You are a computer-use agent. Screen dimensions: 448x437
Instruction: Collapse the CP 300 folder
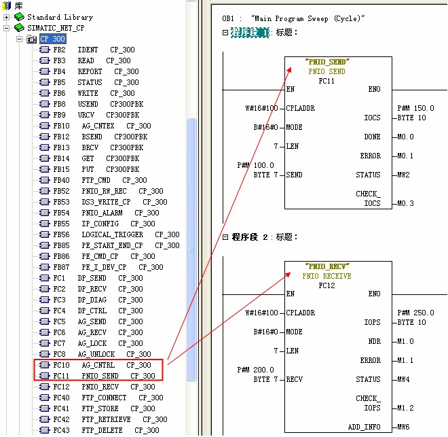point(20,39)
